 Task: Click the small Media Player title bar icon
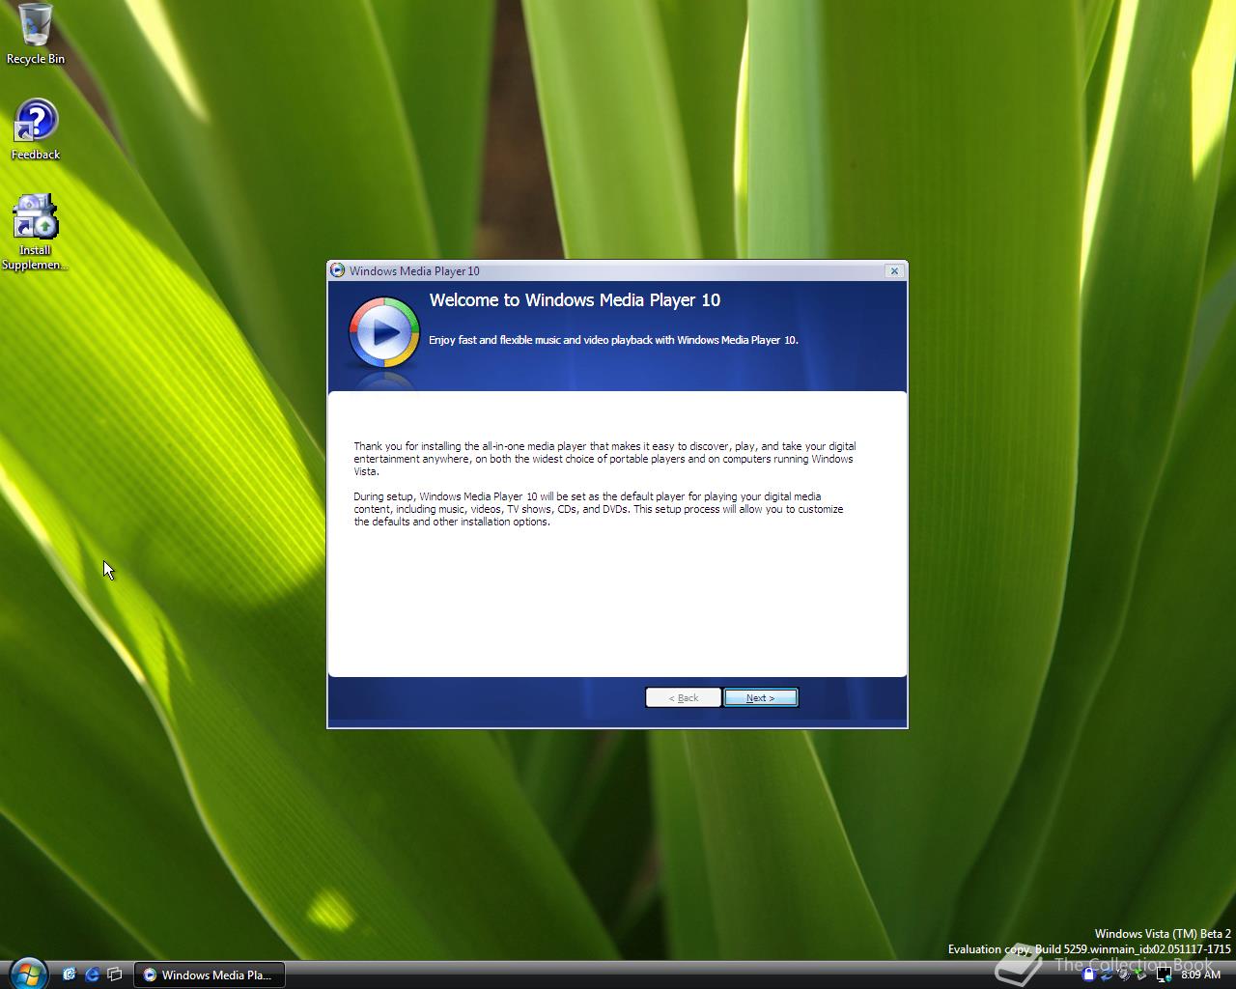coord(337,270)
